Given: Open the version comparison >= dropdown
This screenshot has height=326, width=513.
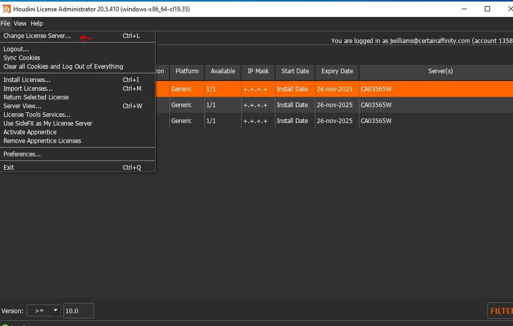Looking at the screenshot, I should click(x=44, y=310).
